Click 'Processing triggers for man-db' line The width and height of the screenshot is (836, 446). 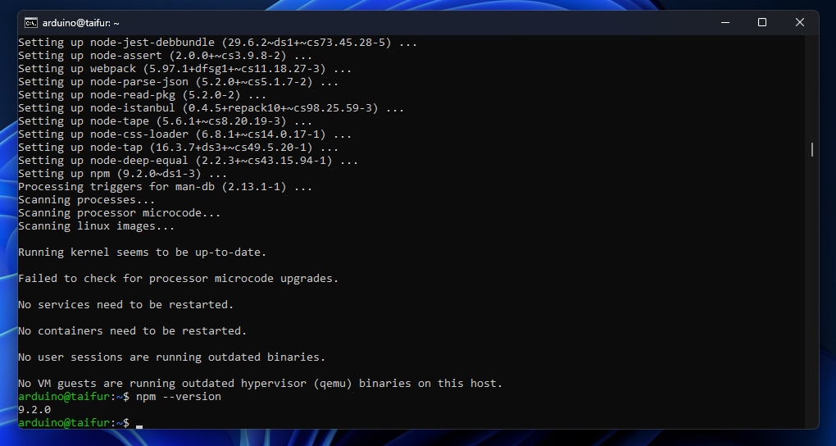(x=166, y=187)
